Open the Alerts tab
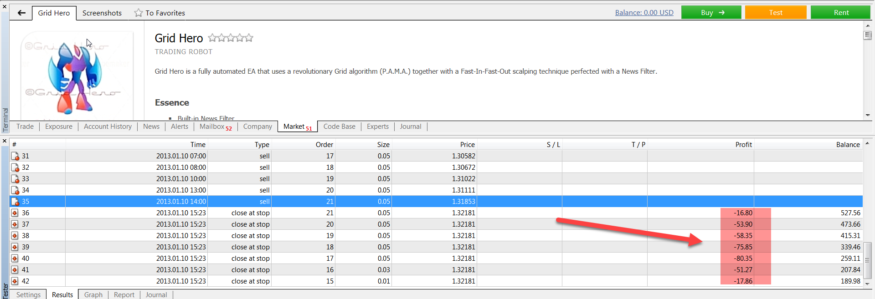The width and height of the screenshot is (875, 299). coord(180,127)
